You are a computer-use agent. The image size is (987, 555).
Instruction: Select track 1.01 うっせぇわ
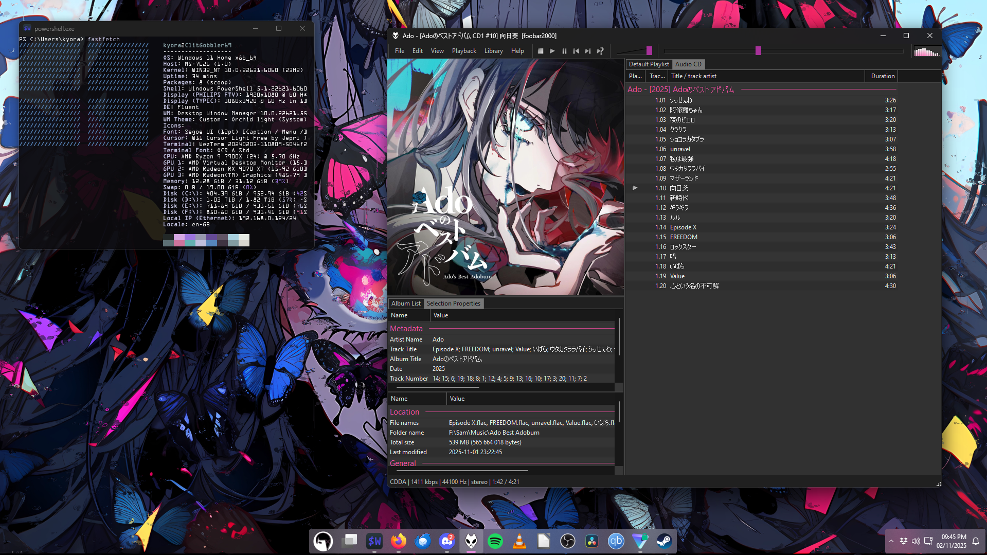pyautogui.click(x=762, y=100)
